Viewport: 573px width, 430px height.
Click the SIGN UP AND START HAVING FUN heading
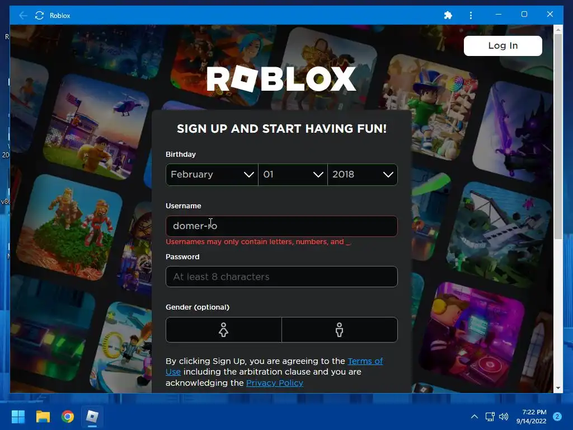coord(281,129)
